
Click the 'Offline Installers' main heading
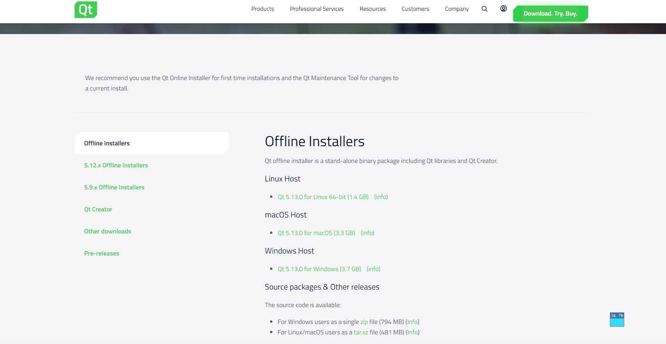pos(315,141)
